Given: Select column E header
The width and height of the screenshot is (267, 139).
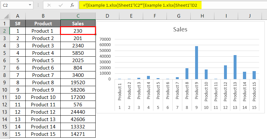Looking at the screenshot, I should pos(131,16).
